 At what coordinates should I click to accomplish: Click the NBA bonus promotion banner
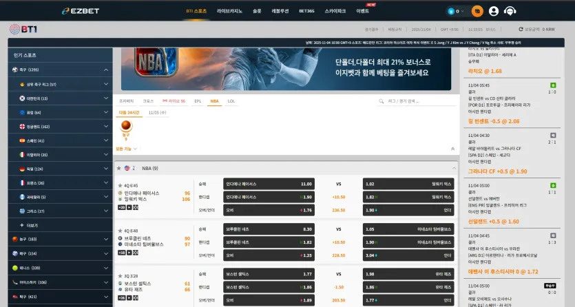286,69
